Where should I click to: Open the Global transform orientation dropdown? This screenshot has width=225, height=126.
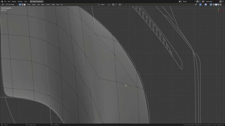tap(102, 5)
